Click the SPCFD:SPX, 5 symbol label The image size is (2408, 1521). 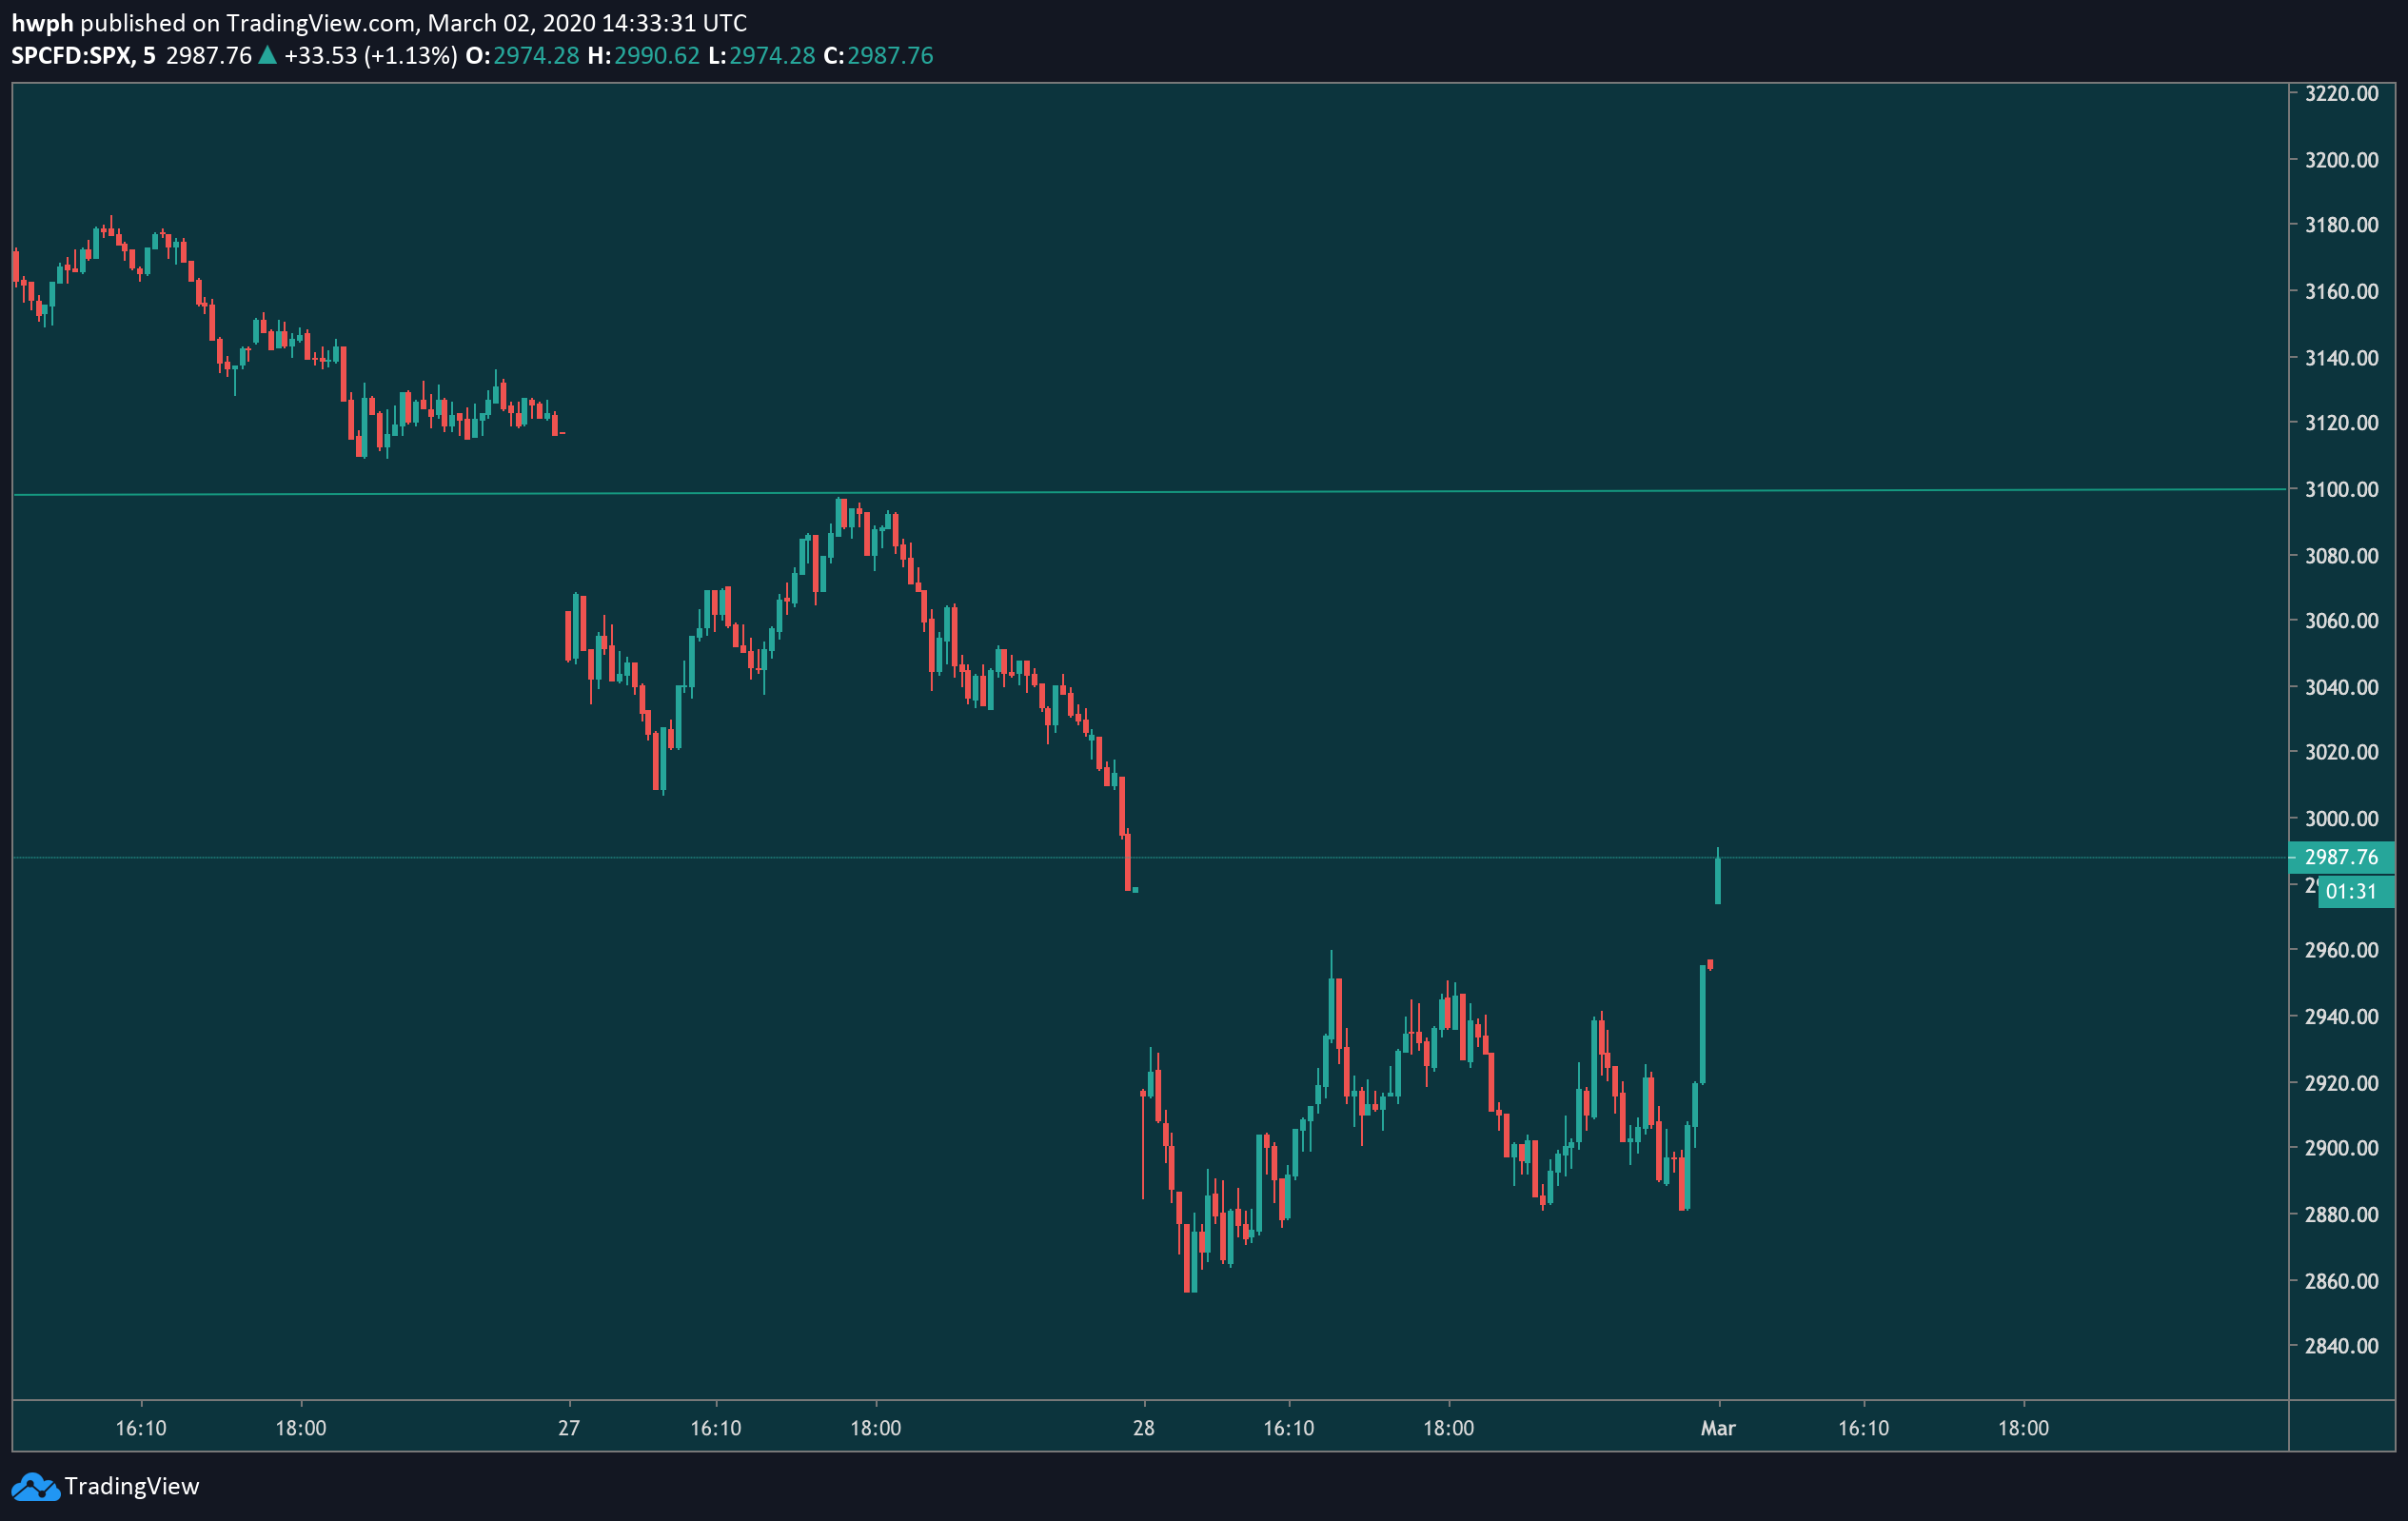point(83,56)
